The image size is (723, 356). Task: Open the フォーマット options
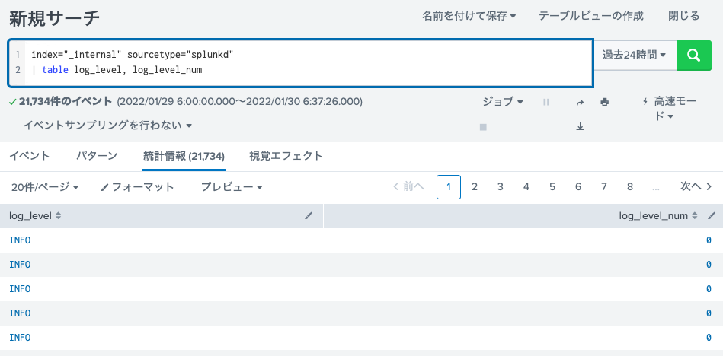(137, 187)
